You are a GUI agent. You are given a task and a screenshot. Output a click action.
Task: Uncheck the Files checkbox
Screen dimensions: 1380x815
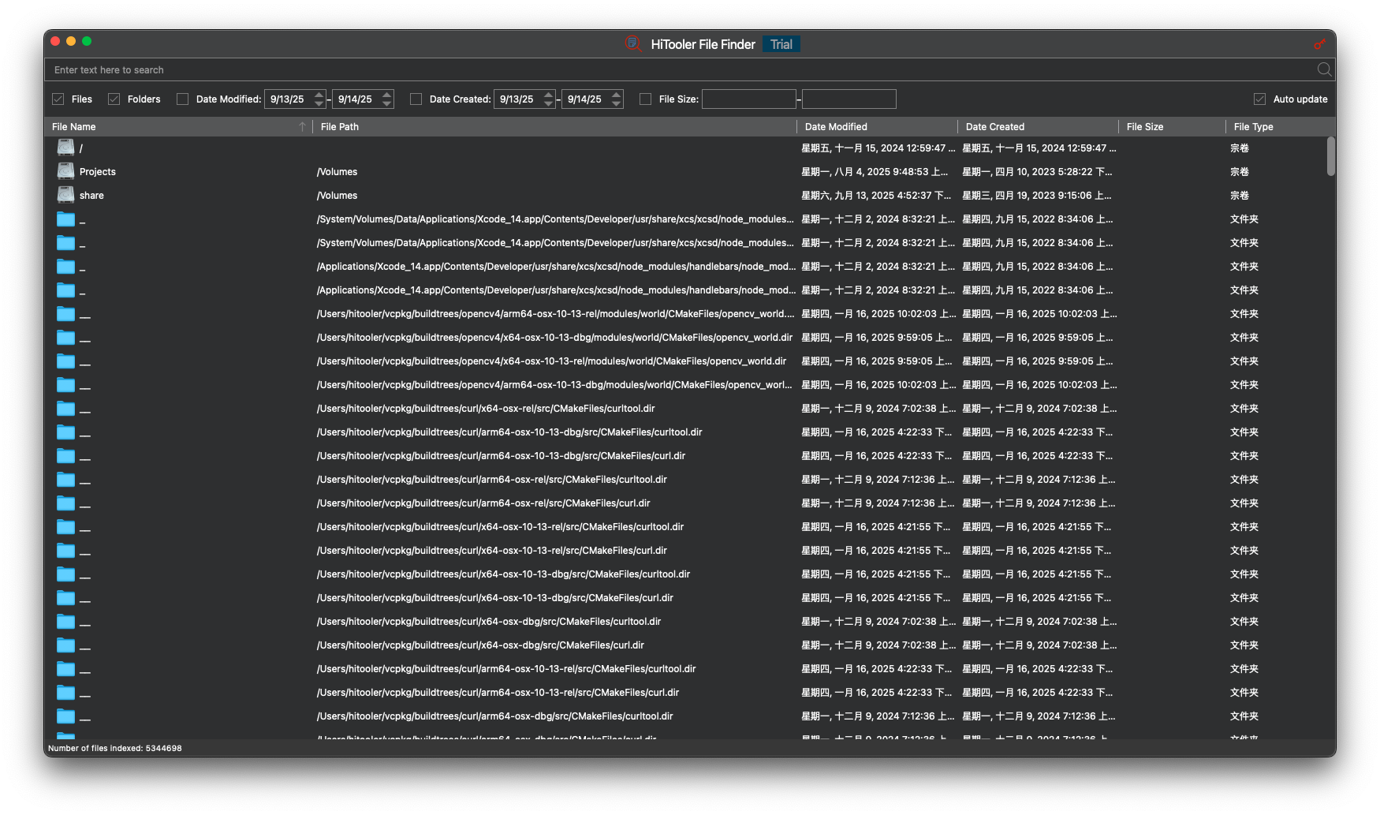58,99
